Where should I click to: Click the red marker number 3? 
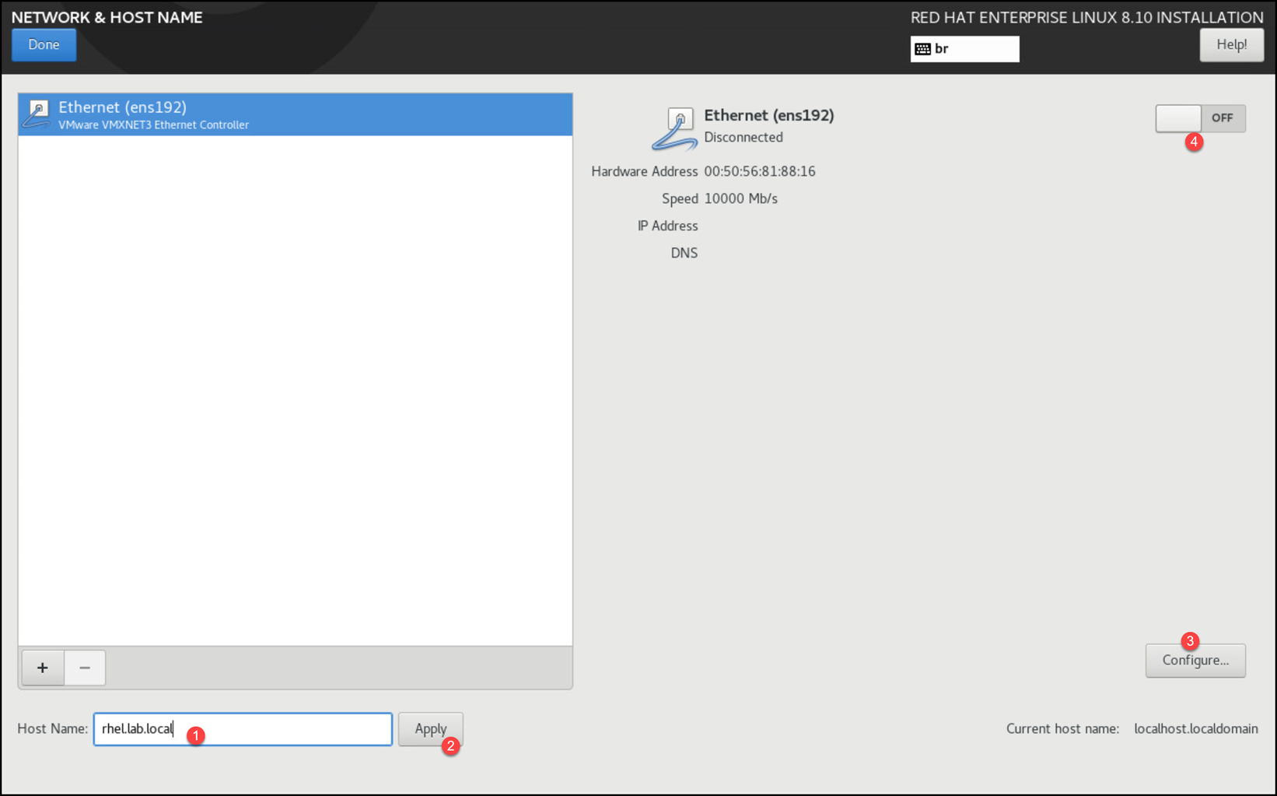pyautogui.click(x=1189, y=640)
